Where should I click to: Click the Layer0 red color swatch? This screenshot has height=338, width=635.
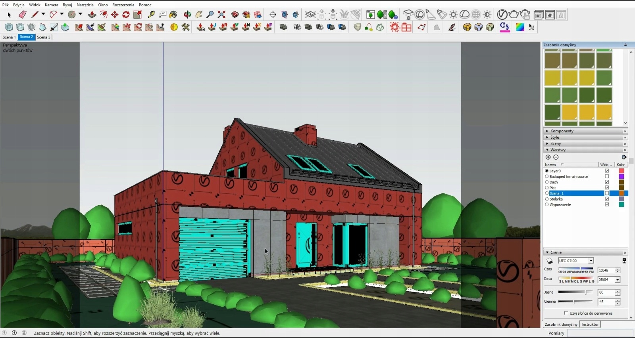(x=622, y=171)
